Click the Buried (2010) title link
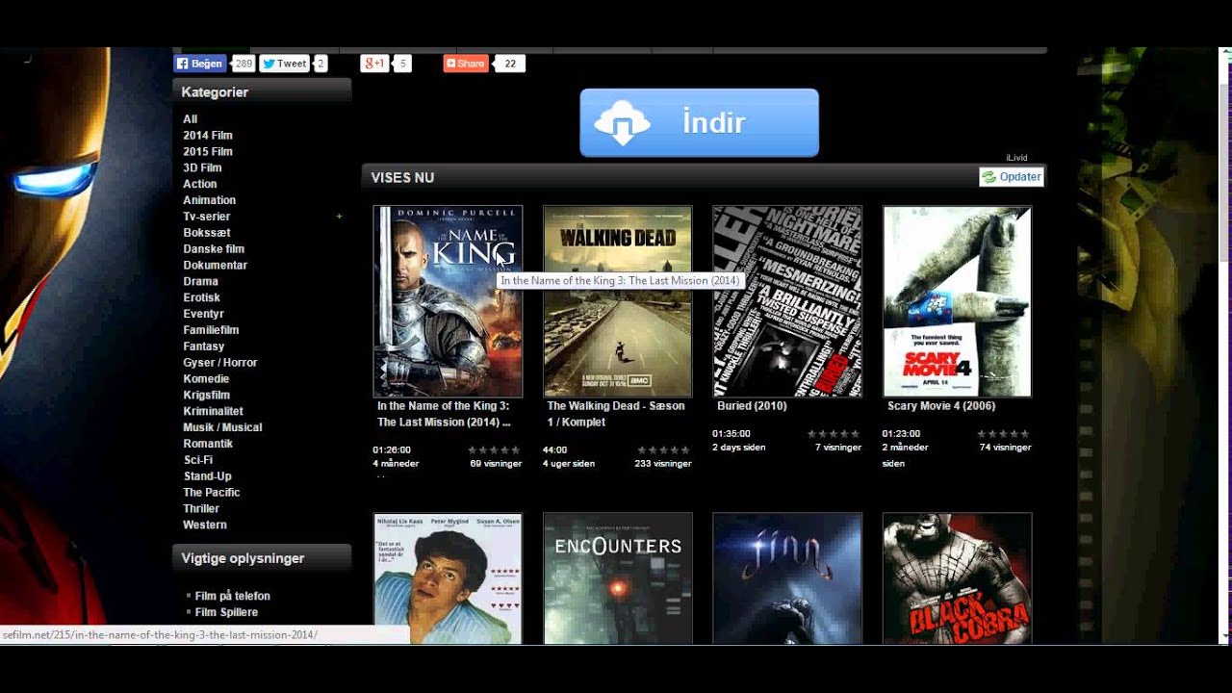1232x693 pixels. [752, 406]
